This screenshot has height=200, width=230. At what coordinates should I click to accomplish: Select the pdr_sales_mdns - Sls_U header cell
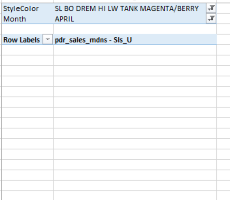(x=135, y=40)
